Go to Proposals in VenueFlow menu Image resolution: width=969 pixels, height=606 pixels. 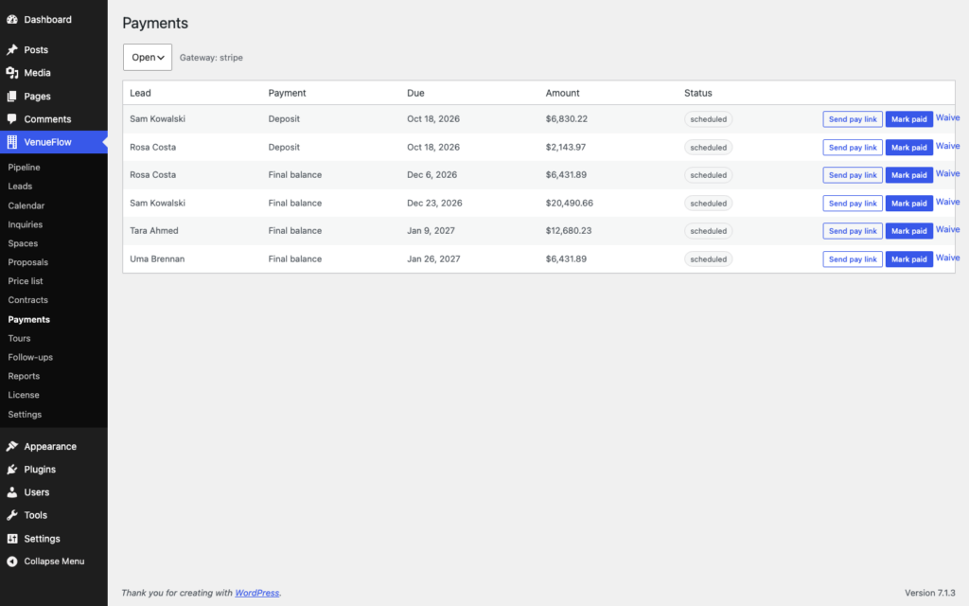click(27, 262)
